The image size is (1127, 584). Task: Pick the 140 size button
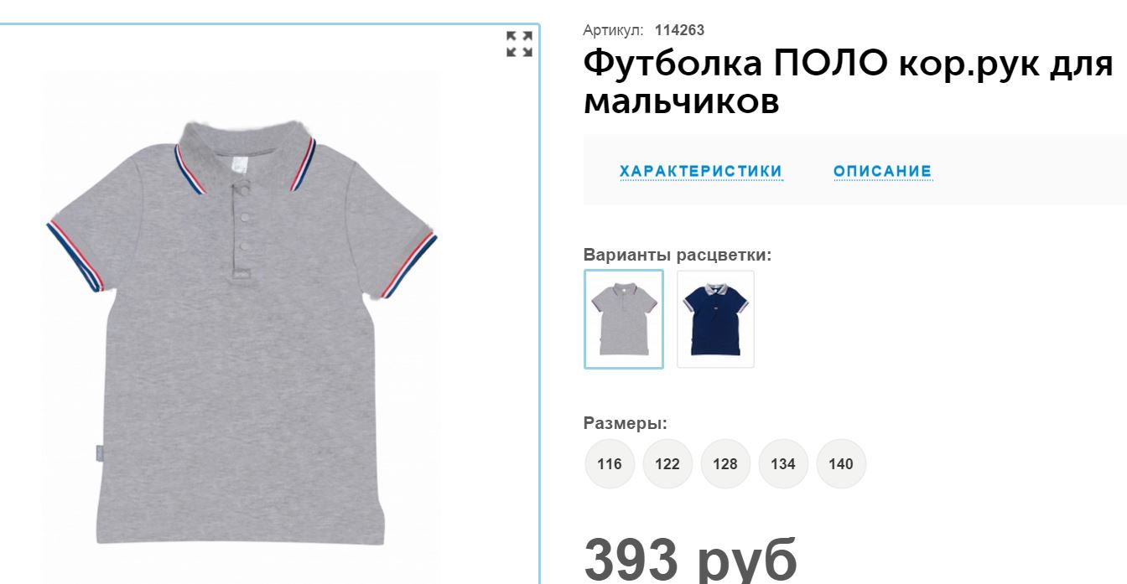(841, 463)
